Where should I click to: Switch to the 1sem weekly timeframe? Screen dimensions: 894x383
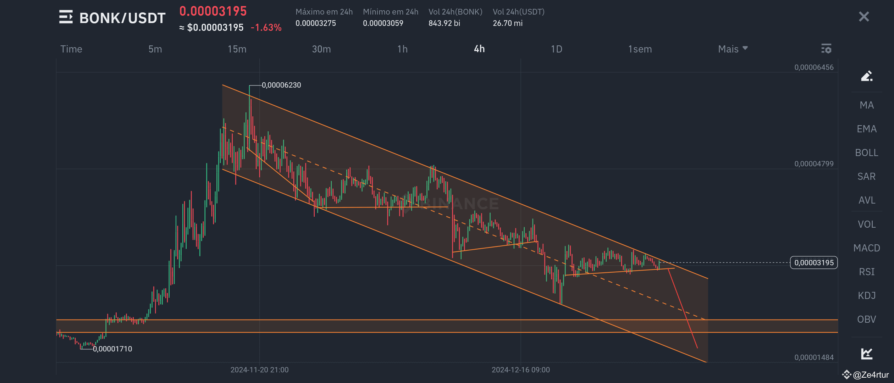(639, 49)
